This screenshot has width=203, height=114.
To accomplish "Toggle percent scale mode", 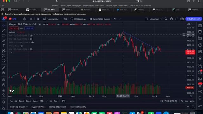I will [182, 101].
